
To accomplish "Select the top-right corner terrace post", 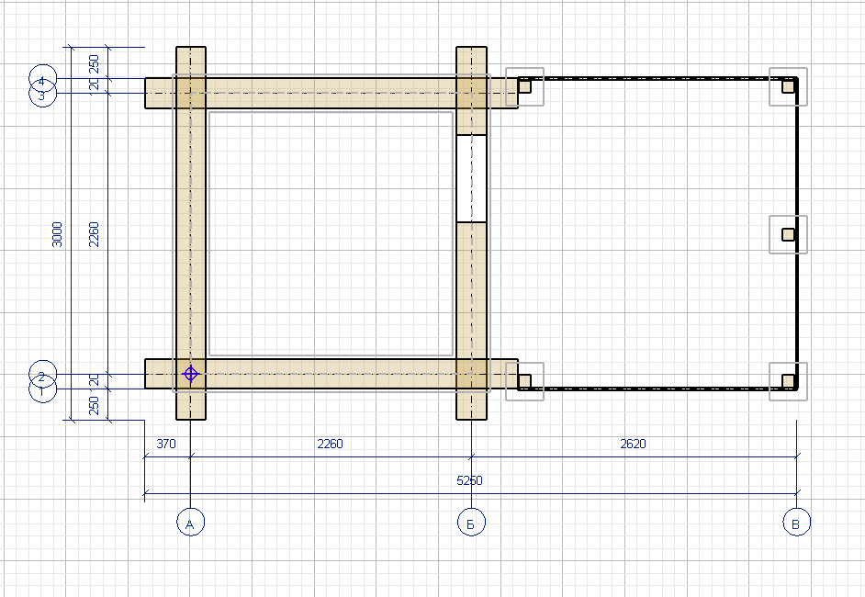I will click(788, 87).
